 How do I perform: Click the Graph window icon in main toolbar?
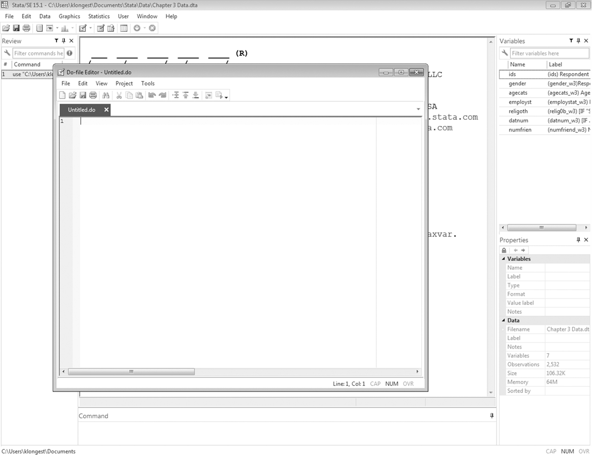point(64,28)
